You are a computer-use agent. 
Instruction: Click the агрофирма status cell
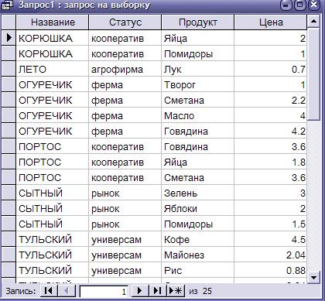point(125,69)
